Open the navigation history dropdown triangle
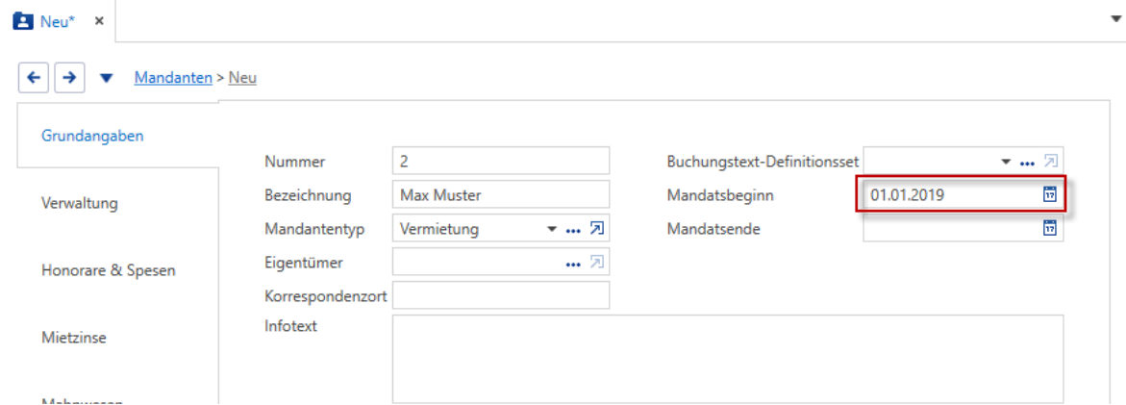The width and height of the screenshot is (1126, 405). [x=107, y=78]
